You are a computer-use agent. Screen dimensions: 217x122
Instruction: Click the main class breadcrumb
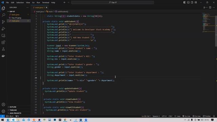pos(50,12)
